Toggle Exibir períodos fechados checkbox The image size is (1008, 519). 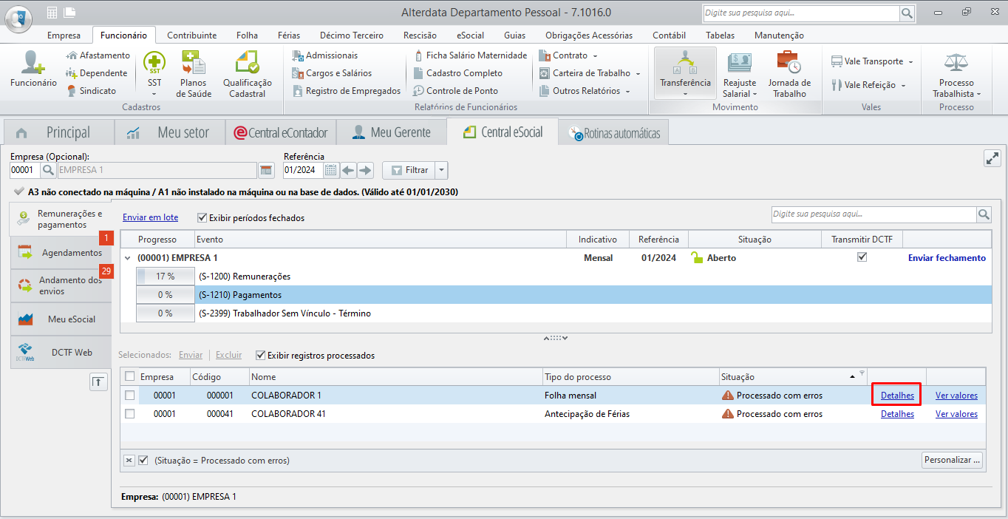point(202,218)
